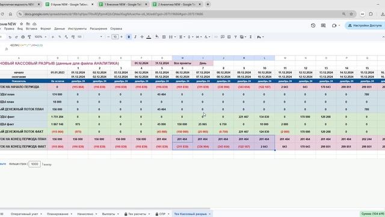Toggle strikethrough formatting

pos(142,37)
